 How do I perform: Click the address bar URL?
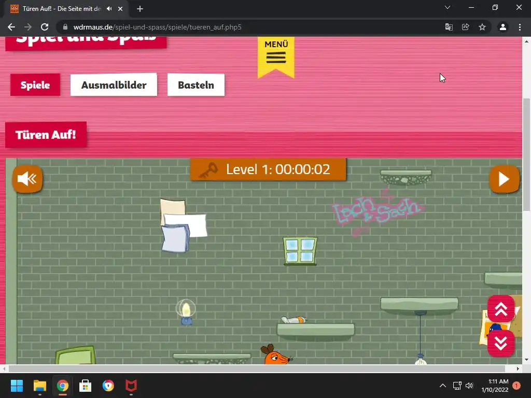point(157,27)
